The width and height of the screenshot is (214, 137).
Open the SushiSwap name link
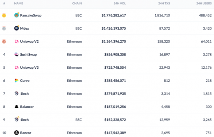click(x=28, y=55)
